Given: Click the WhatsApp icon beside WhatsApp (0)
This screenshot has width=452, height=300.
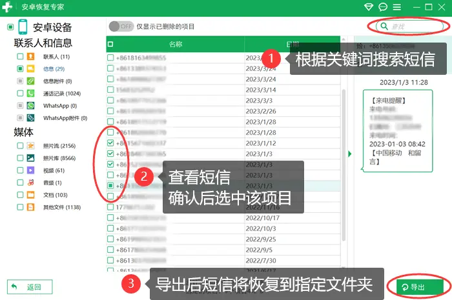Looking at the screenshot, I should coord(30,106).
